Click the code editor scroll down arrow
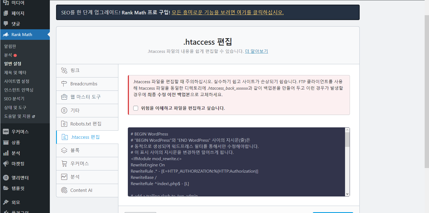The image size is (429, 213). (347, 194)
